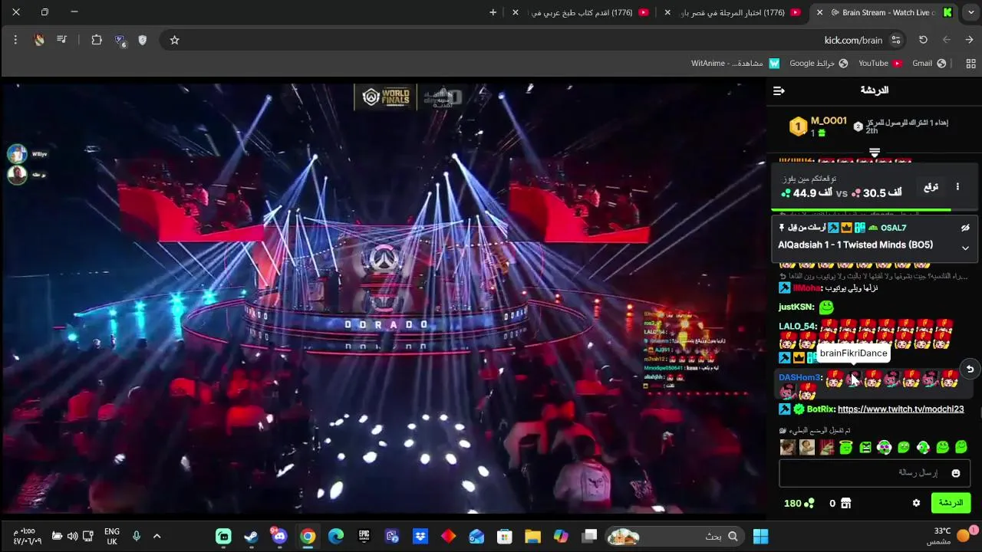Open Dropbox from the taskbar

[x=420, y=536]
